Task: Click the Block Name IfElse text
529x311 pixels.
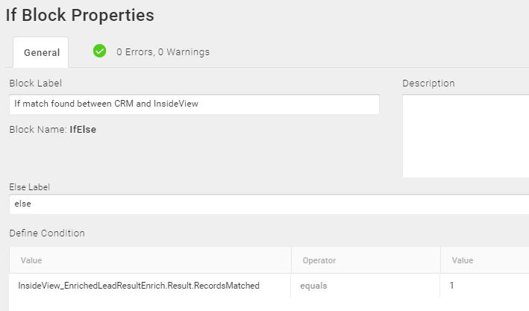Action: click(x=53, y=130)
